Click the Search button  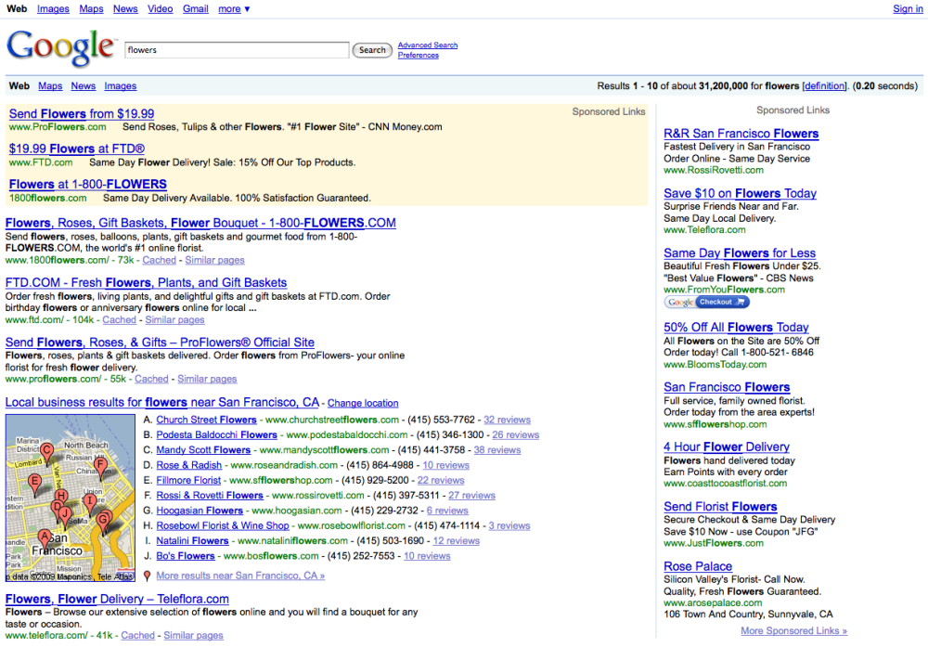372,50
